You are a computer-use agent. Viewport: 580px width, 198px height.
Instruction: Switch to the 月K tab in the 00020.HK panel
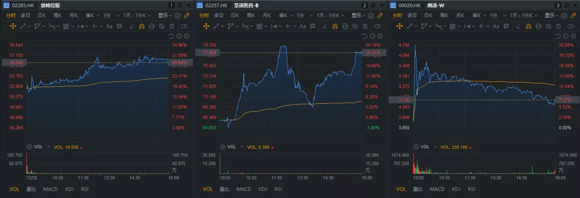pos(460,16)
